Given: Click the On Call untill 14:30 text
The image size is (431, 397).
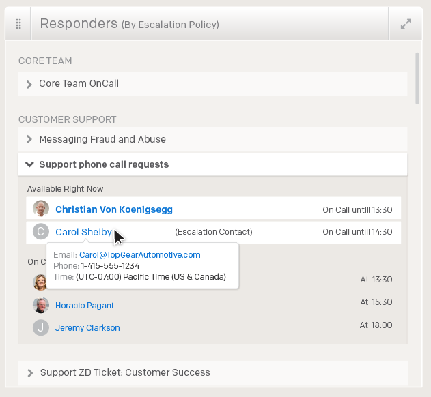Looking at the screenshot, I should click(357, 232).
